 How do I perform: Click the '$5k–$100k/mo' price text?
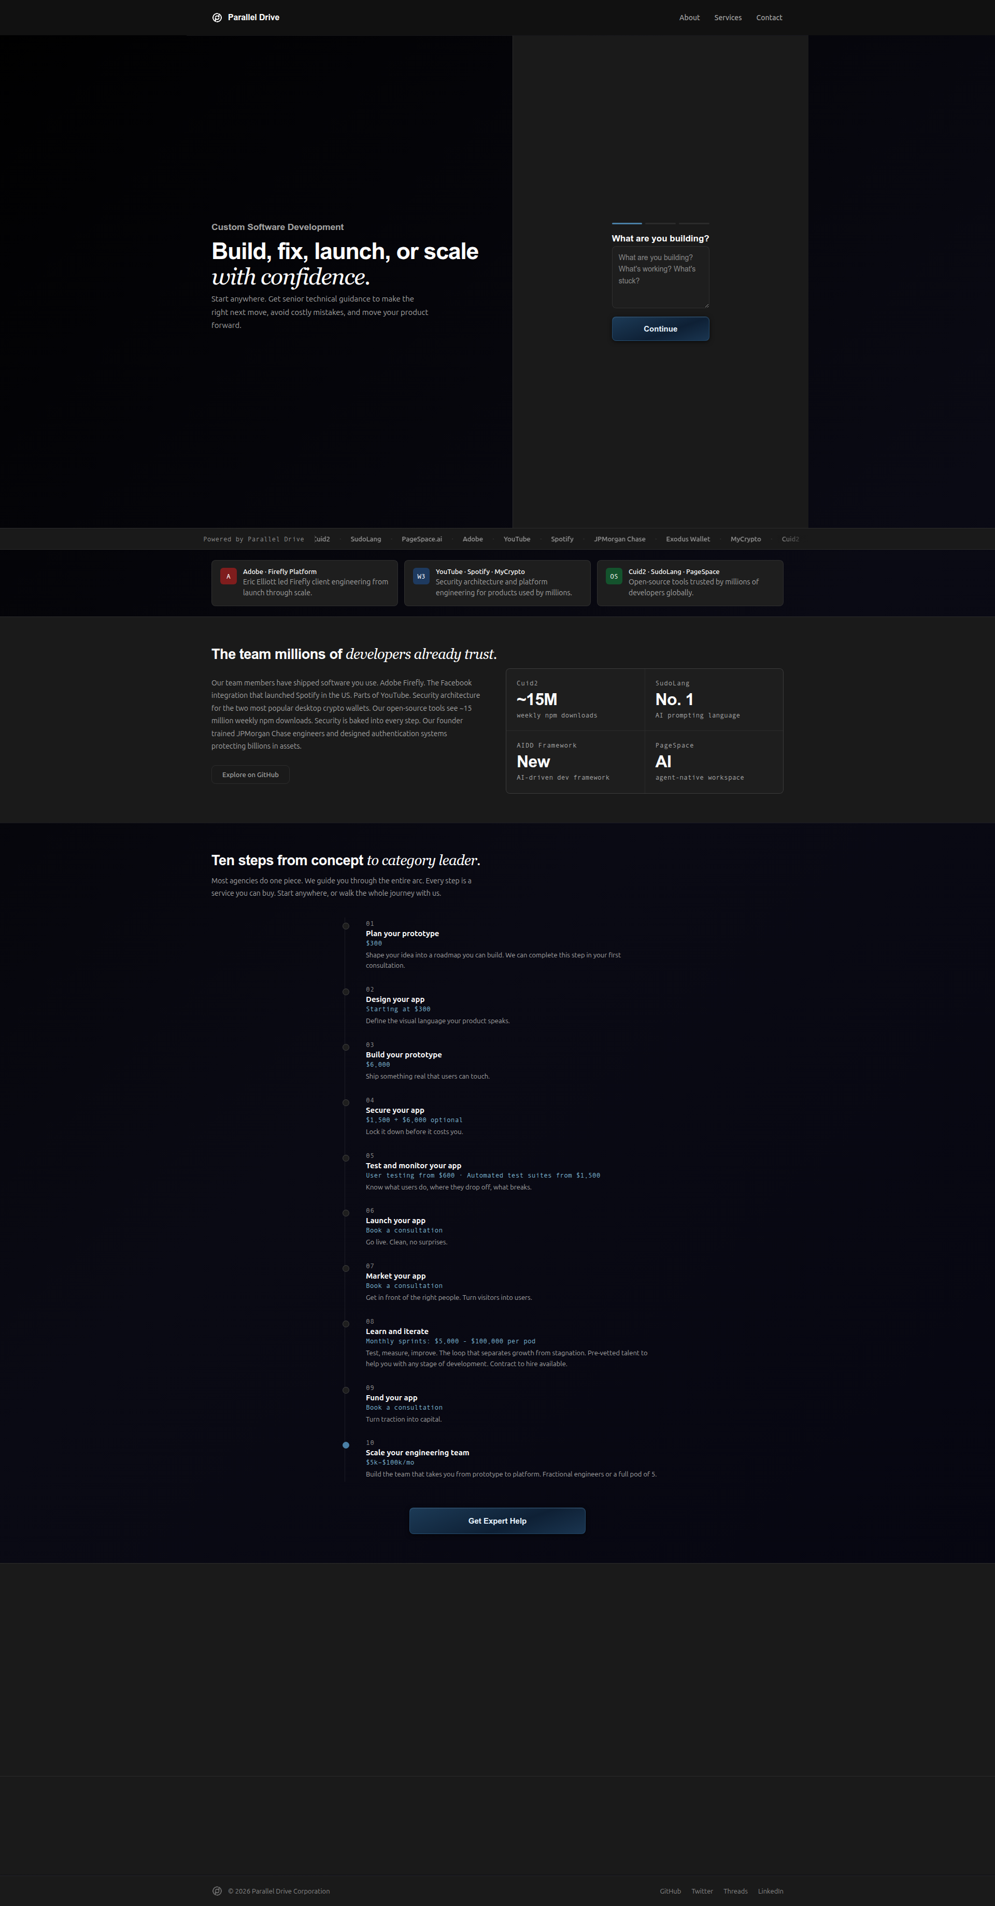point(390,1463)
